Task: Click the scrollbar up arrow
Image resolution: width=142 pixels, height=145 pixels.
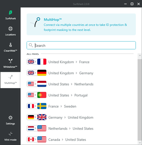Action: coord(140,55)
